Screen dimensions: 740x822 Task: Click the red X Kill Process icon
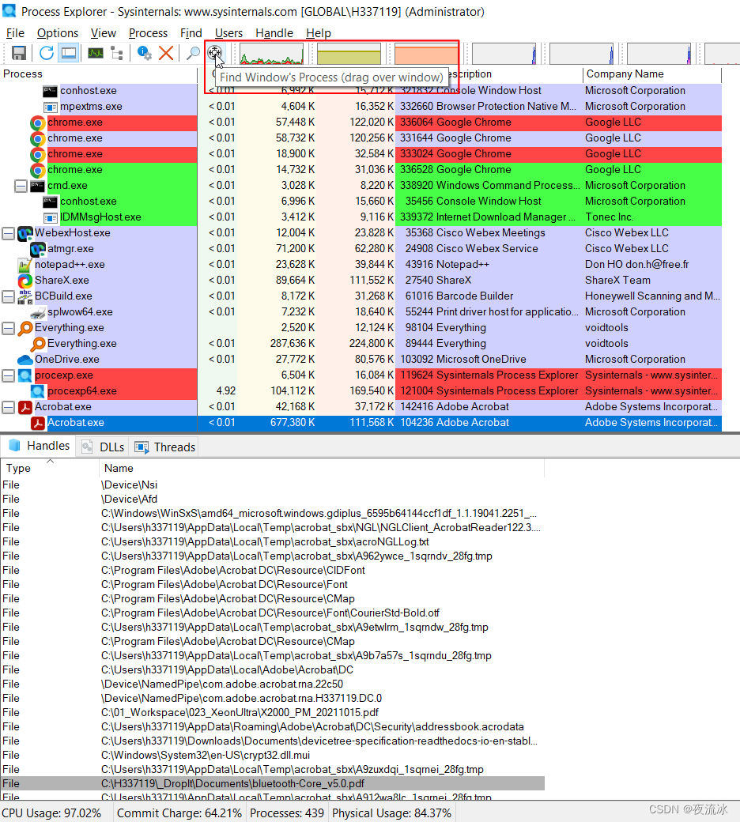166,53
